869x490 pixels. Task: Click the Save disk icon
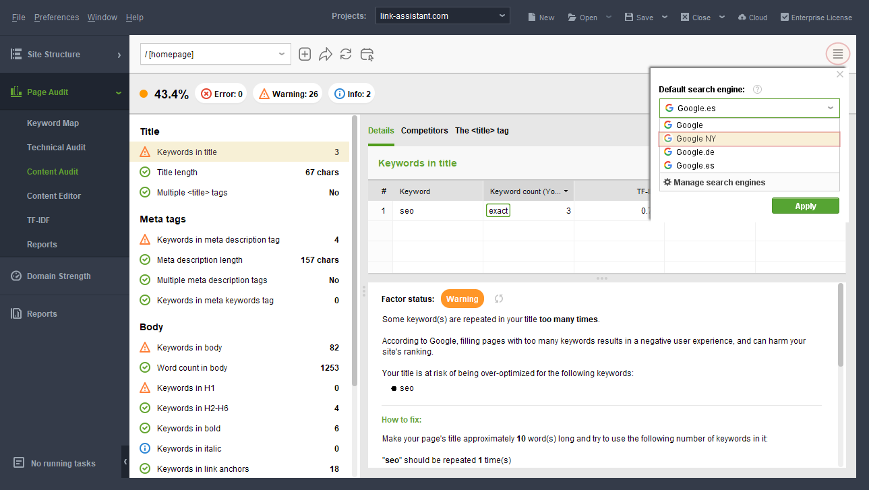(629, 17)
